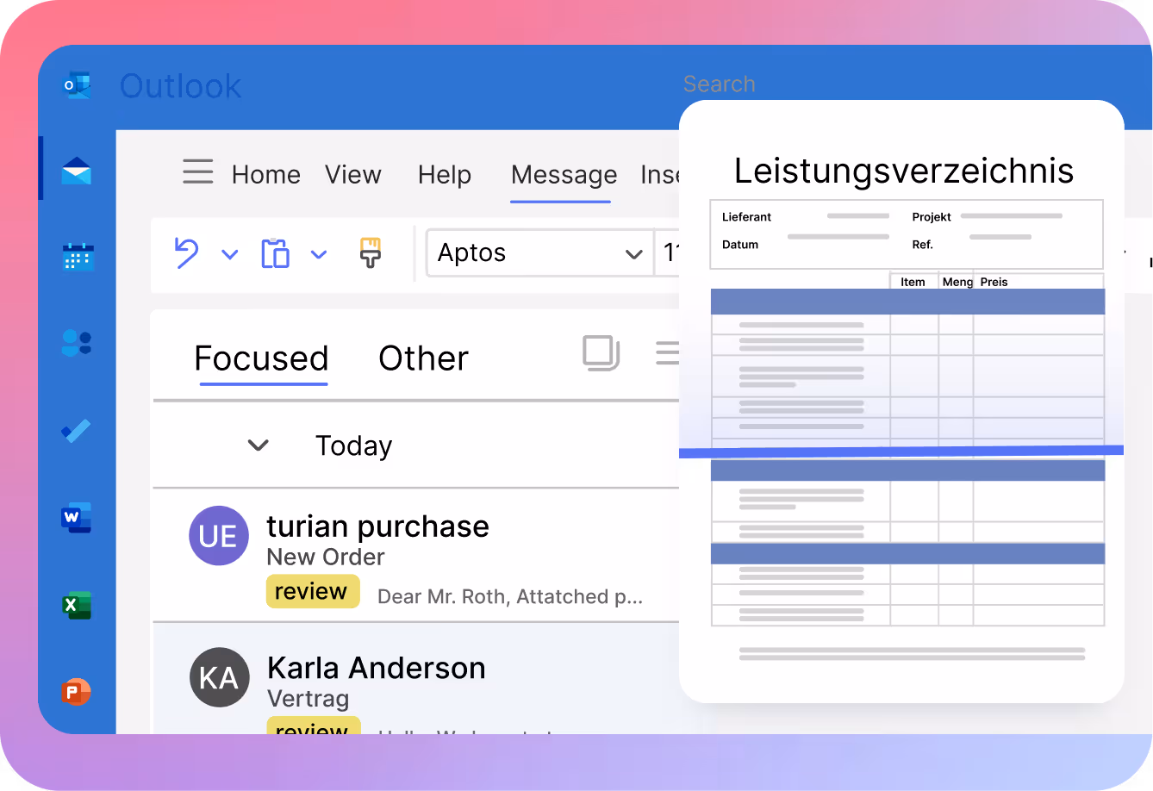Click the Search field
The width and height of the screenshot is (1153, 791).
(x=720, y=84)
